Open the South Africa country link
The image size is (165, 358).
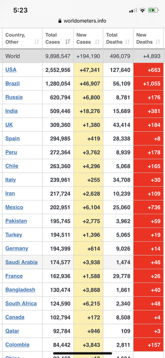[21, 303]
